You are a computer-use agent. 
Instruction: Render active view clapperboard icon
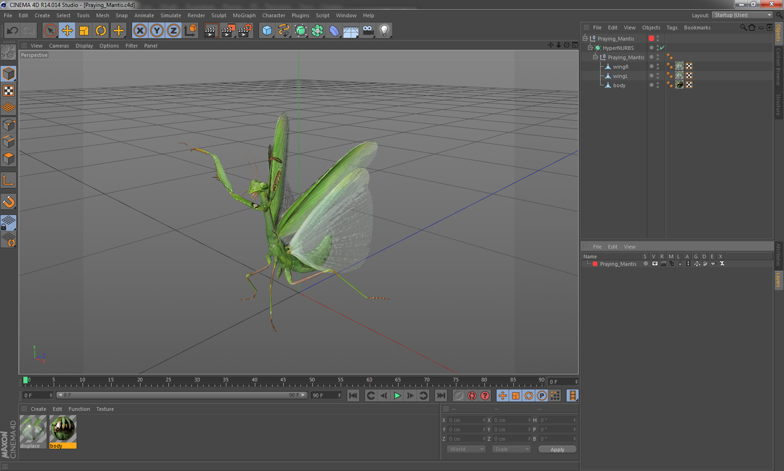point(211,31)
